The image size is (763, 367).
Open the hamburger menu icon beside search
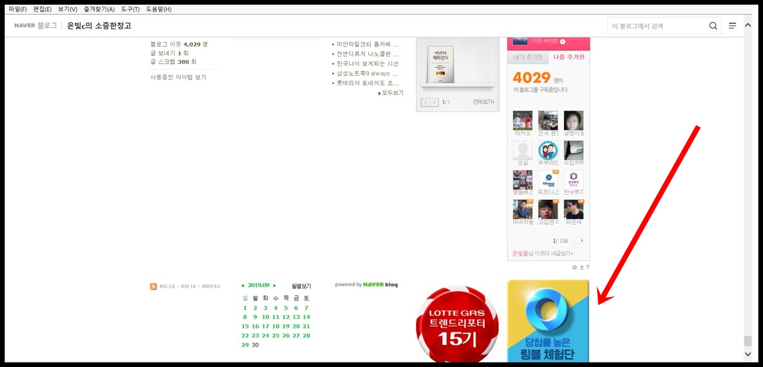pos(732,26)
